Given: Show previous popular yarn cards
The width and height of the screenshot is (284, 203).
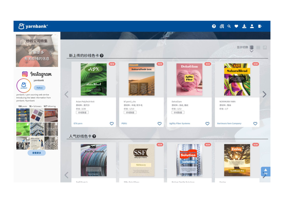Looking at the screenshot, I should (66, 175).
